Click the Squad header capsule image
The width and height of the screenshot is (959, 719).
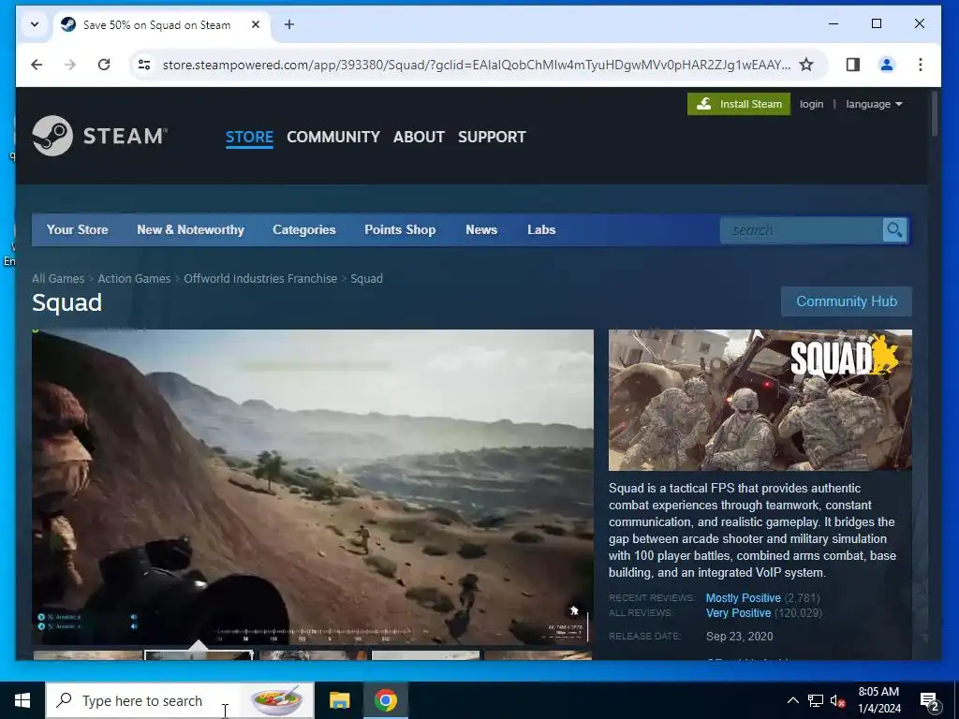[760, 400]
